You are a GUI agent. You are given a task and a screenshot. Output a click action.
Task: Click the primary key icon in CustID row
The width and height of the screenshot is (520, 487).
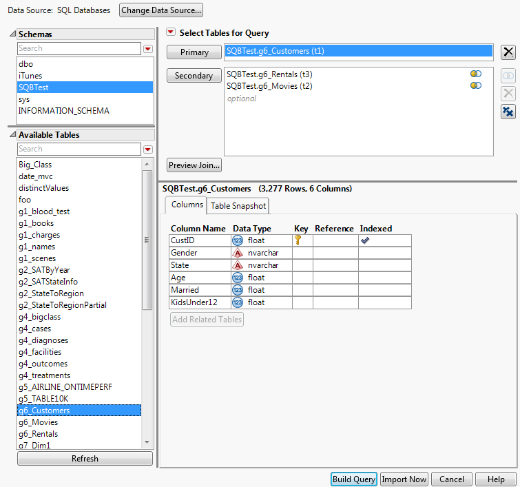pyautogui.click(x=298, y=240)
